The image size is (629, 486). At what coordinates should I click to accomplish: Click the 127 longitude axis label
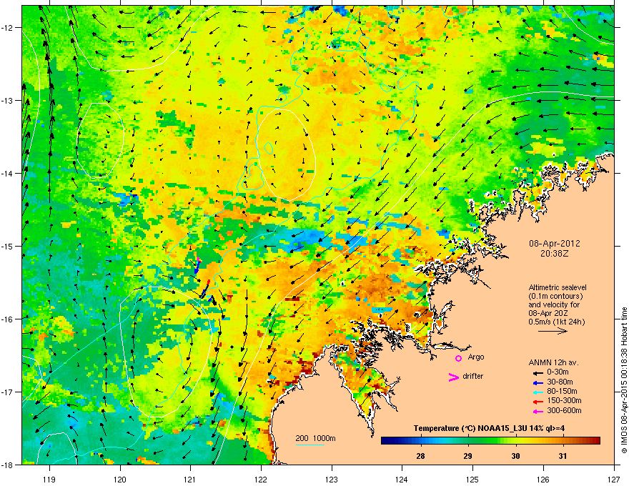[x=614, y=479]
